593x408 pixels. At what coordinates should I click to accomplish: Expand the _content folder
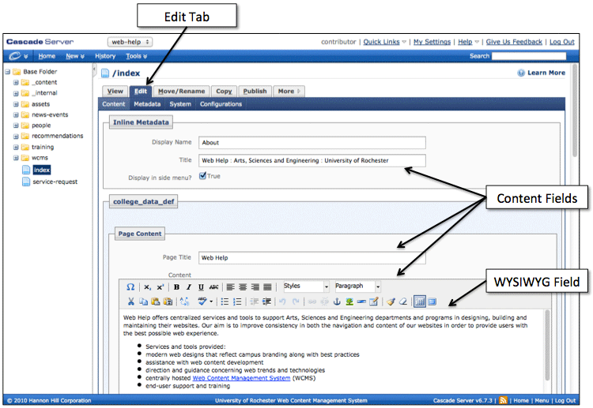[x=16, y=82]
